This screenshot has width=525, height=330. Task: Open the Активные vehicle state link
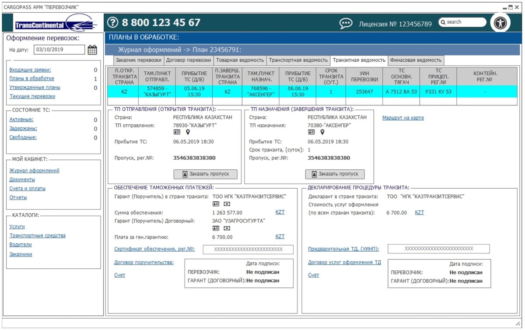(x=21, y=119)
